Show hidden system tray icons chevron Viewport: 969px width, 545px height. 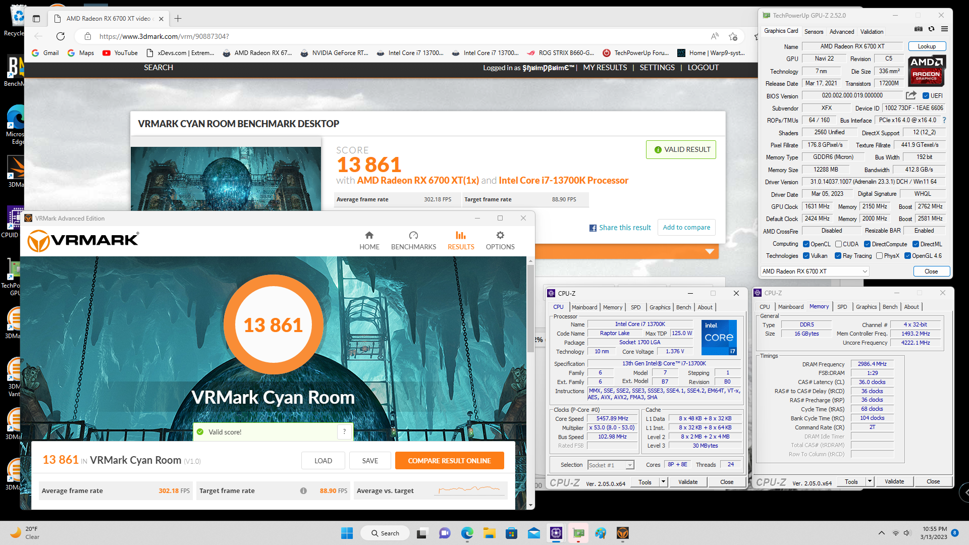point(881,533)
